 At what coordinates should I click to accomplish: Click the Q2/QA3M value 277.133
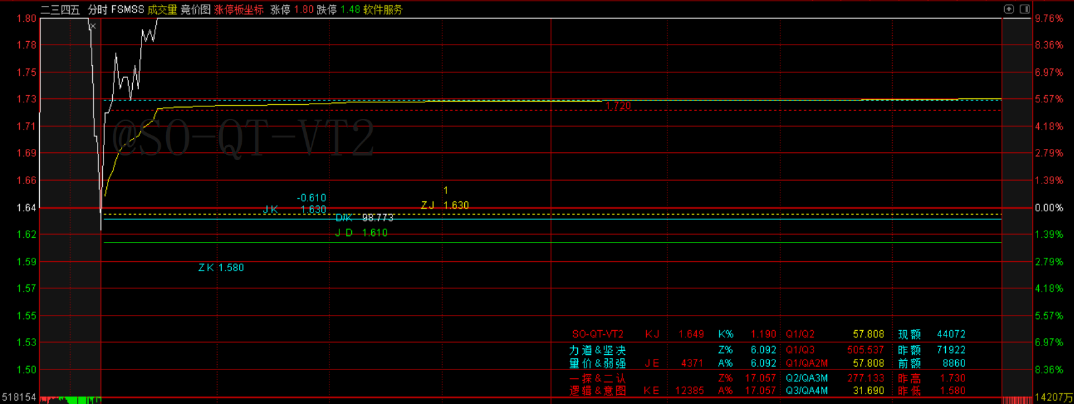(866, 378)
